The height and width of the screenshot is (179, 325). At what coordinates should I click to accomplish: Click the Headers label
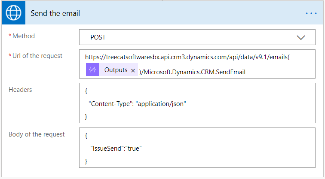(x=20, y=90)
